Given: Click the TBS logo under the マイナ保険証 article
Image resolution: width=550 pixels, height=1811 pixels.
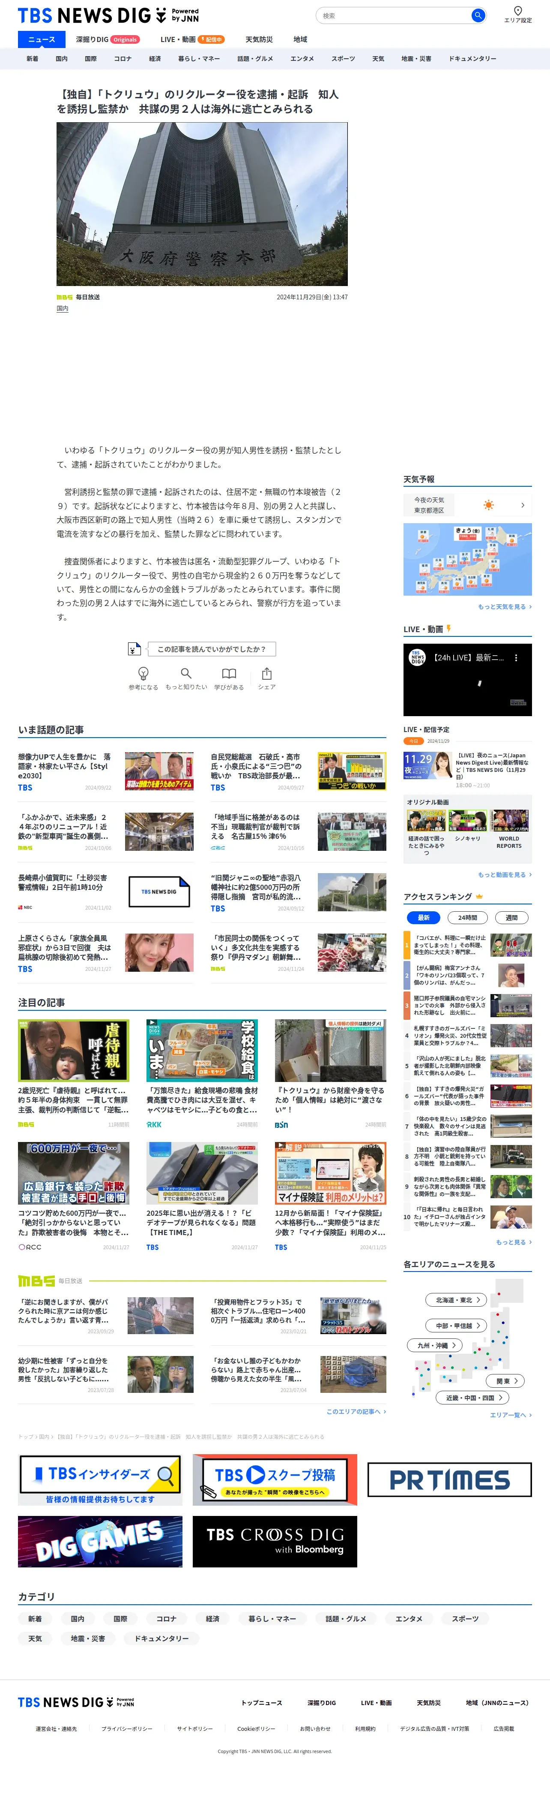Looking at the screenshot, I should 281,1247.
